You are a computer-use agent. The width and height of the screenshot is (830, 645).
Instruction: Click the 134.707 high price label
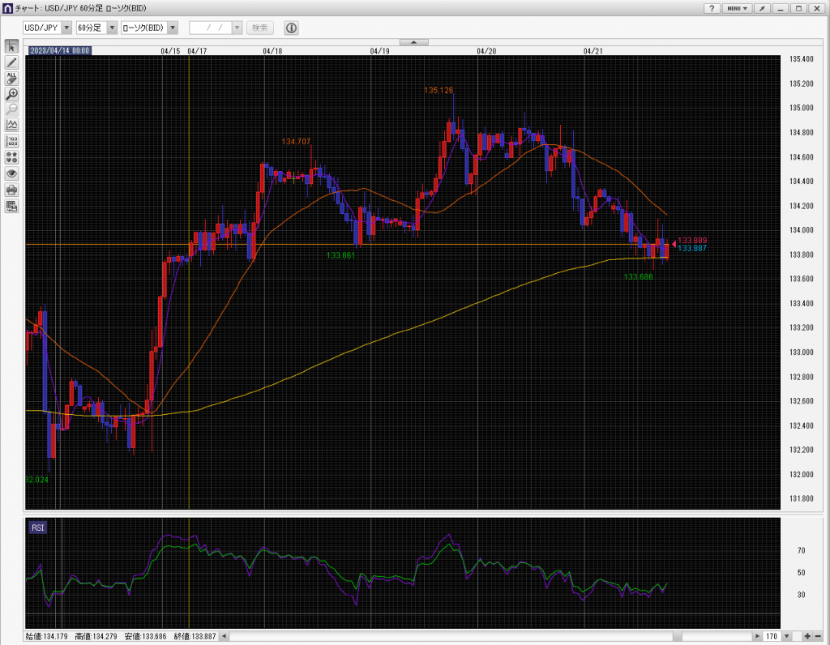tap(296, 142)
